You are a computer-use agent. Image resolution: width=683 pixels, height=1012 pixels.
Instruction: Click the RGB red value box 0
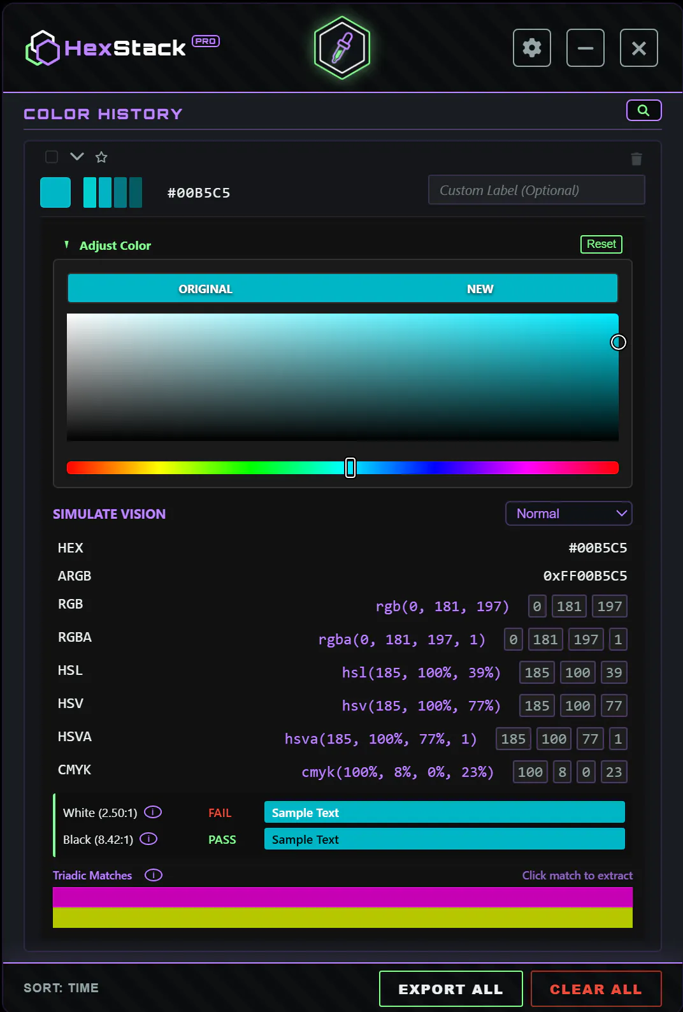pos(537,606)
